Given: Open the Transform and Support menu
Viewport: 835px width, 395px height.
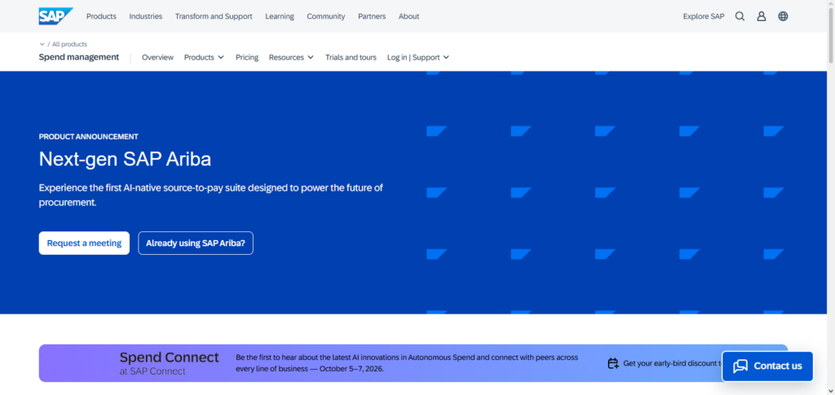Looking at the screenshot, I should click(214, 16).
